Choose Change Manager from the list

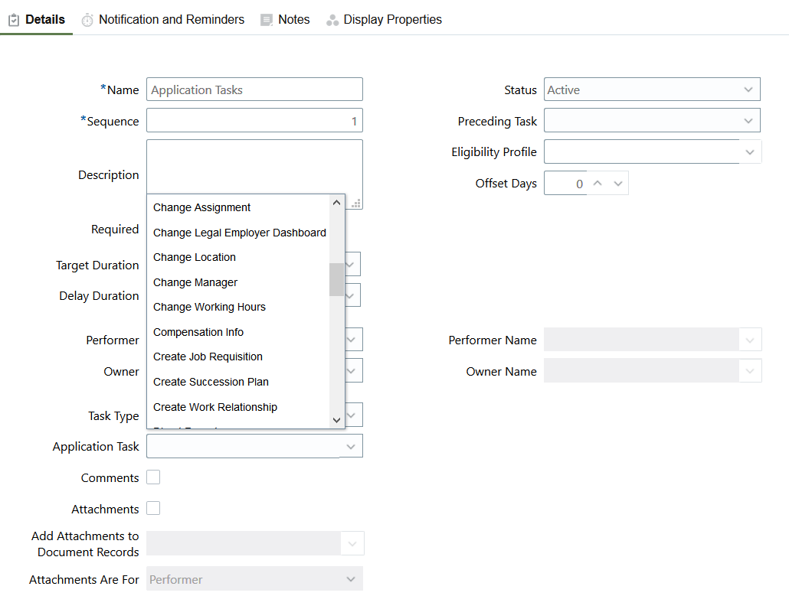(195, 282)
